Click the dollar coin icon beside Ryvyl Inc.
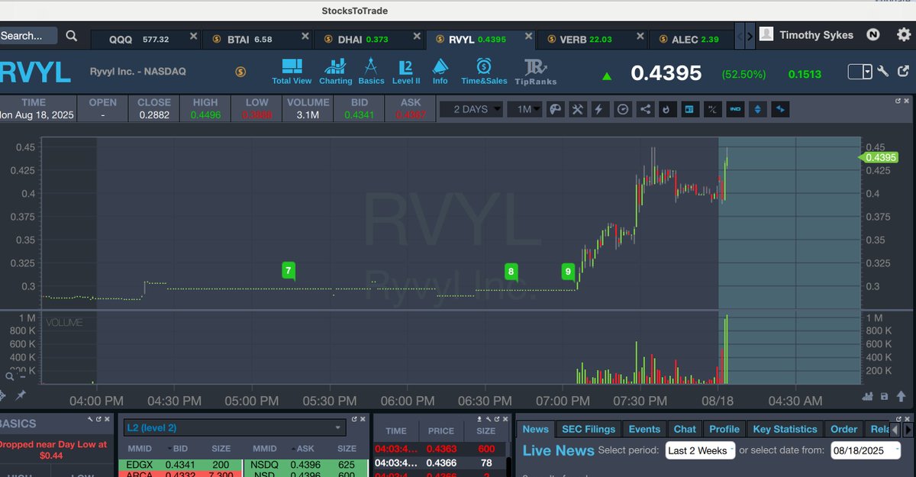The width and height of the screenshot is (916, 477). [x=240, y=72]
